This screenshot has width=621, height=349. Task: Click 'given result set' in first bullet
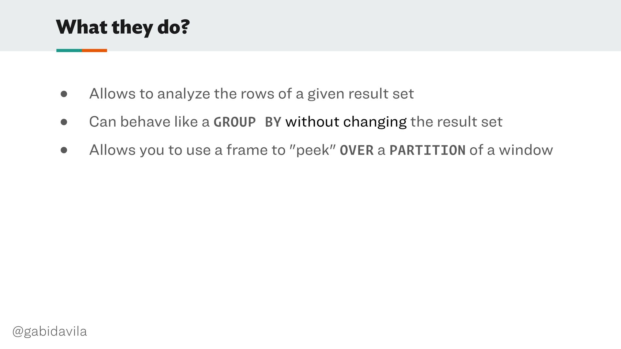coord(360,94)
